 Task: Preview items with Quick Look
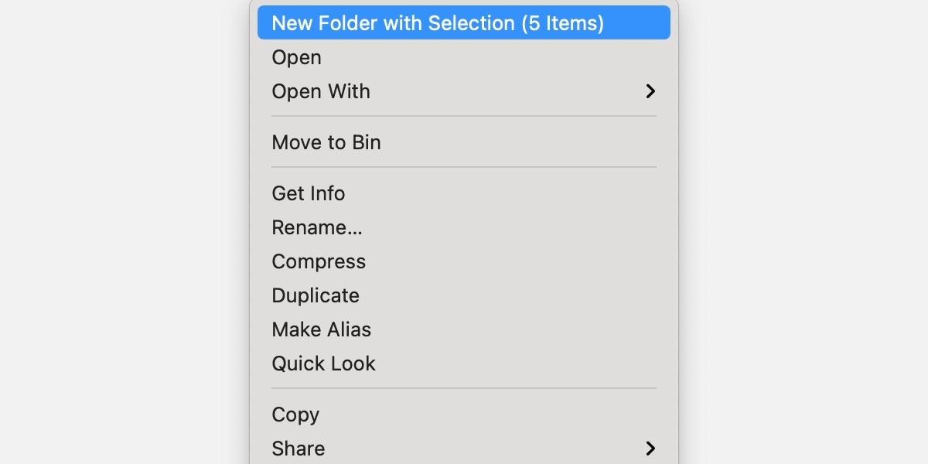click(x=324, y=363)
